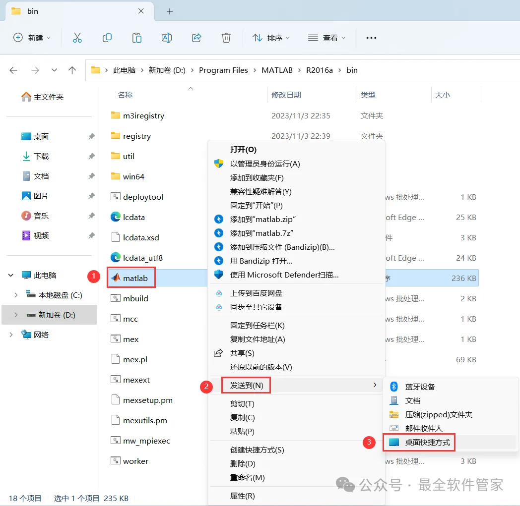Image resolution: width=520 pixels, height=506 pixels.
Task: Click the Copy icon in toolbar
Action: [107, 38]
